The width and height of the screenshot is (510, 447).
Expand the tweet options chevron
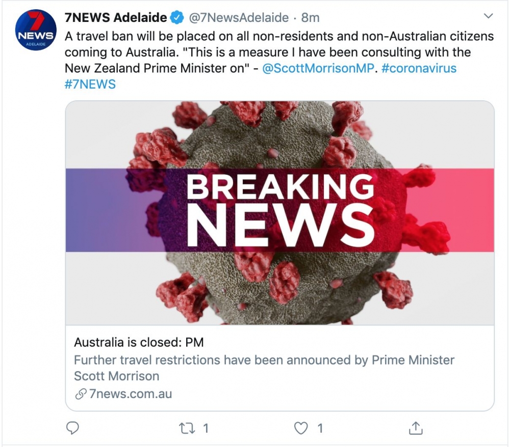[x=488, y=17]
